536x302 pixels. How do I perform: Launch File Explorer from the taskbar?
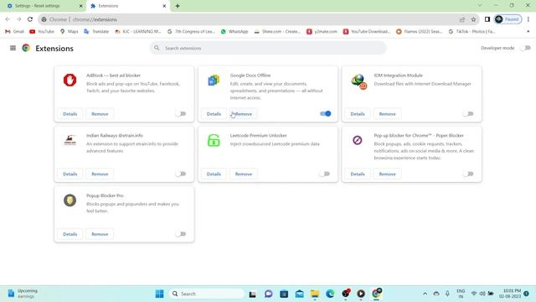pos(315,294)
